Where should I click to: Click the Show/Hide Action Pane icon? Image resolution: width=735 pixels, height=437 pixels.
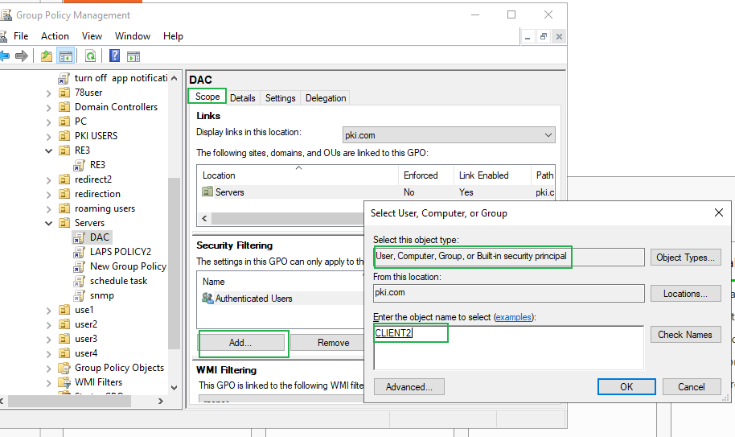[x=133, y=56]
